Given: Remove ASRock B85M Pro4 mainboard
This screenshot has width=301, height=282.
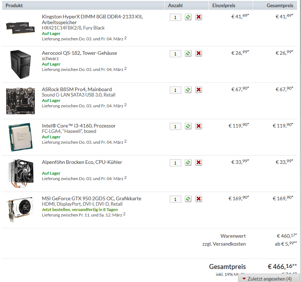Looking at the screenshot, I should pyautogui.click(x=199, y=90).
